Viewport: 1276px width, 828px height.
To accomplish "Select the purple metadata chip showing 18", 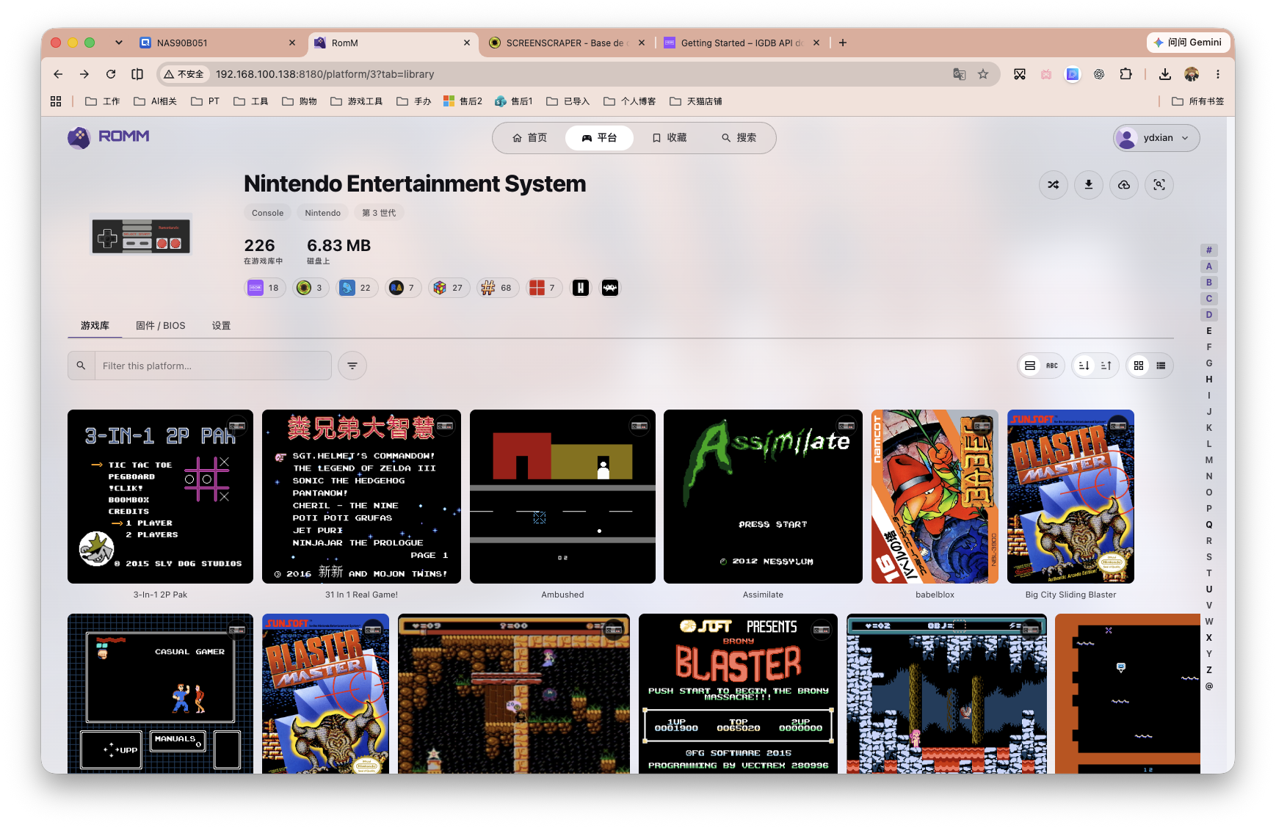I will 265,288.
